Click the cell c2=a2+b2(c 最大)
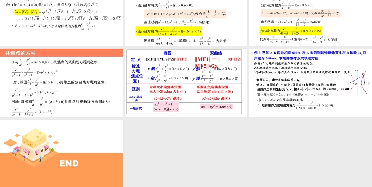Viewport: 372px width, 187px height. tap(216, 99)
